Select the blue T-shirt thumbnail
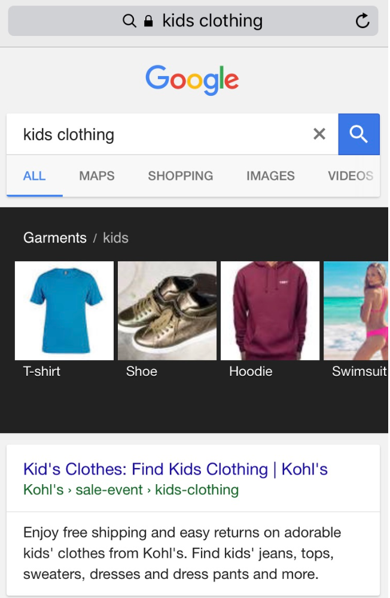The height and width of the screenshot is (598, 390). [x=65, y=310]
